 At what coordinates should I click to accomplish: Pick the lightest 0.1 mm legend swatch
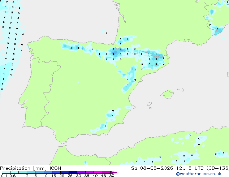(6, 172)
